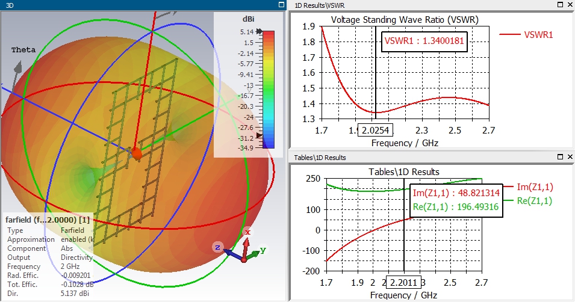The width and height of the screenshot is (575, 302).
Task: Click the red feed port sphere on the antenna
Action: click(137, 154)
